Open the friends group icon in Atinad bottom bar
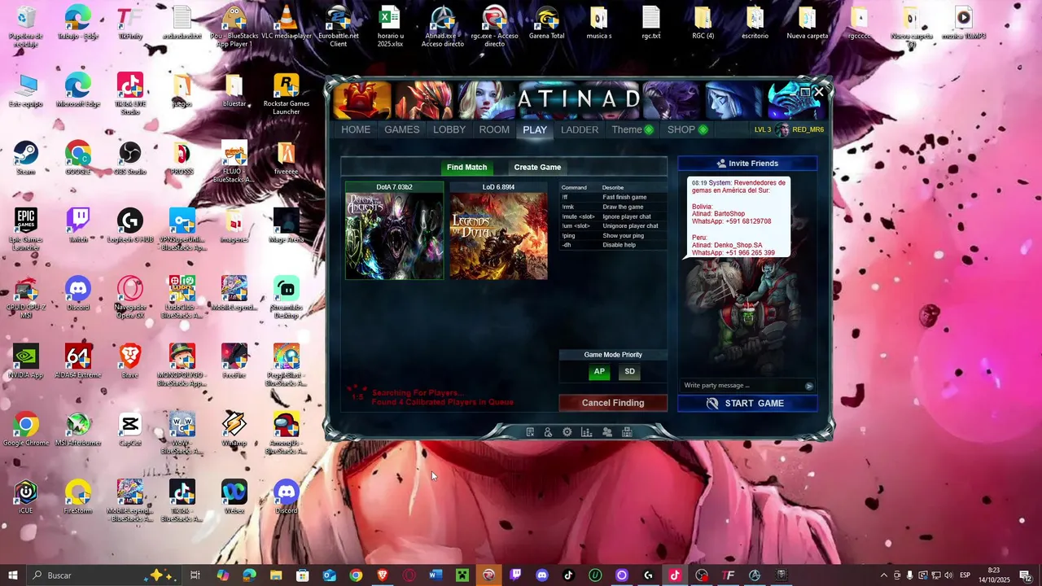This screenshot has width=1042, height=586. tap(607, 432)
